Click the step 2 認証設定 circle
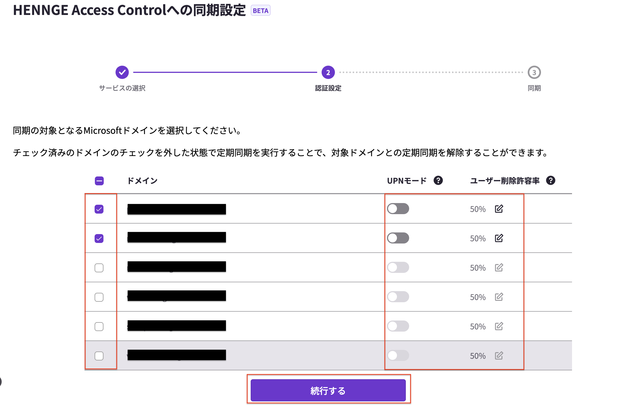641x405 pixels. [x=328, y=72]
